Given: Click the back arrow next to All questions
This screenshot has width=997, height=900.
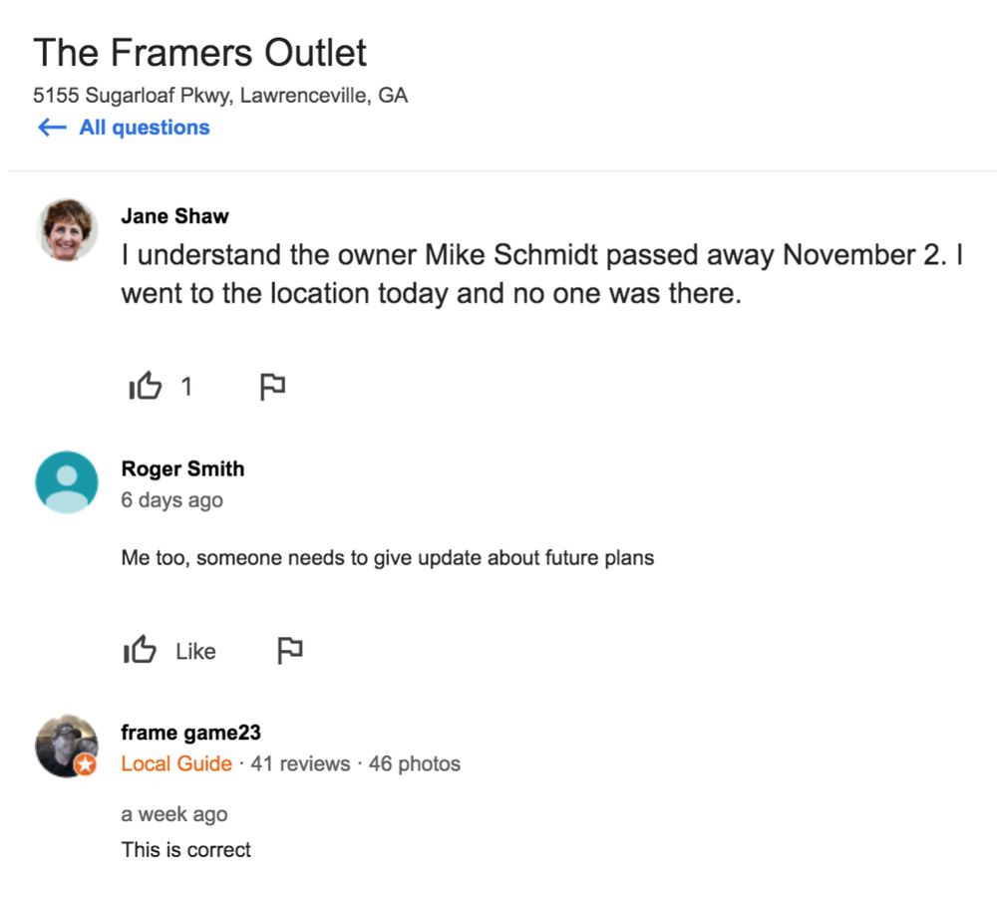Looking at the screenshot, I should point(51,128).
